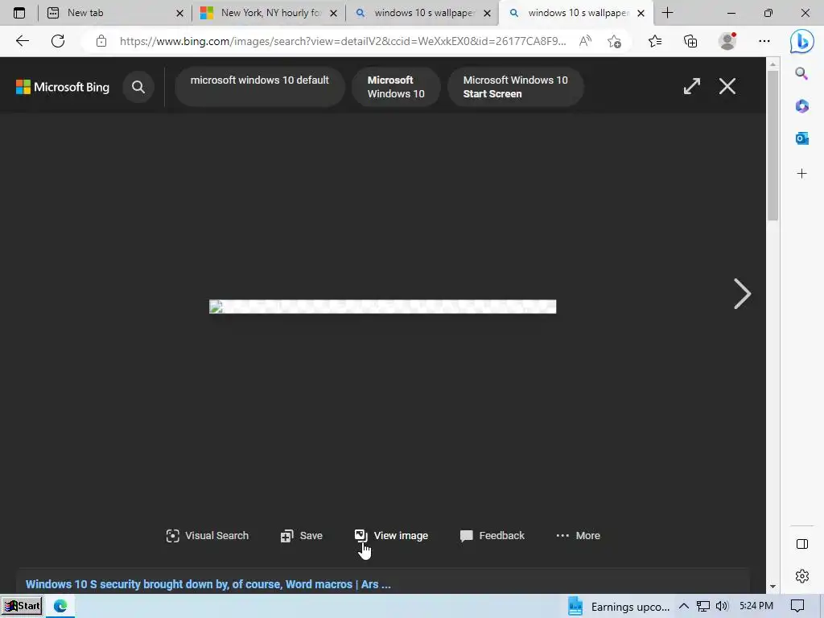Open the Favorites list
Screen dimensions: 824x618
[x=655, y=41]
